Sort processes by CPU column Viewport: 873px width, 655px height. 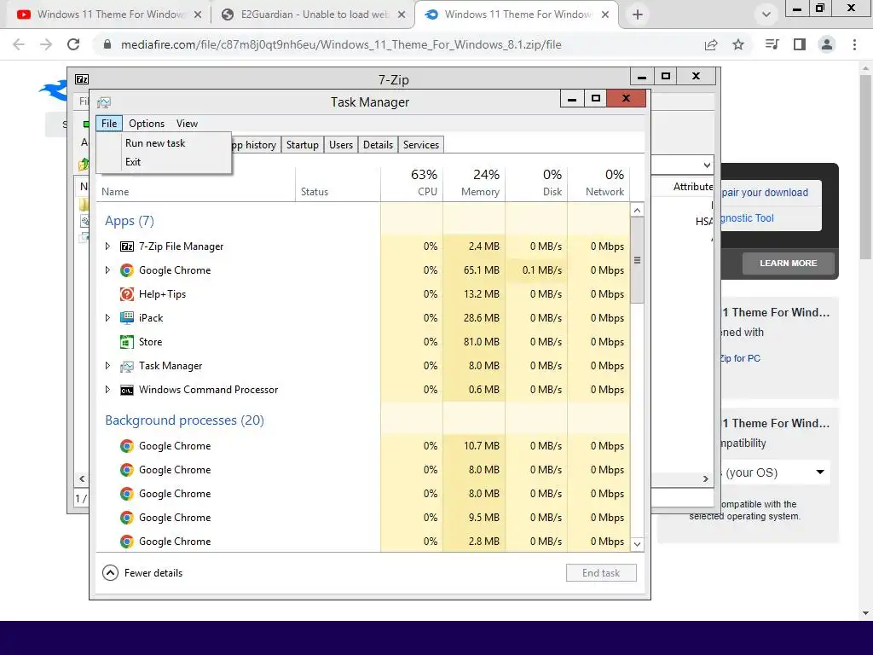point(412,183)
